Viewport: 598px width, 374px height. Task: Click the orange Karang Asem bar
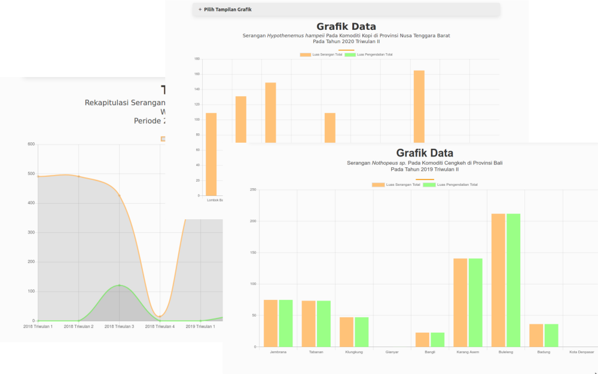(x=460, y=302)
